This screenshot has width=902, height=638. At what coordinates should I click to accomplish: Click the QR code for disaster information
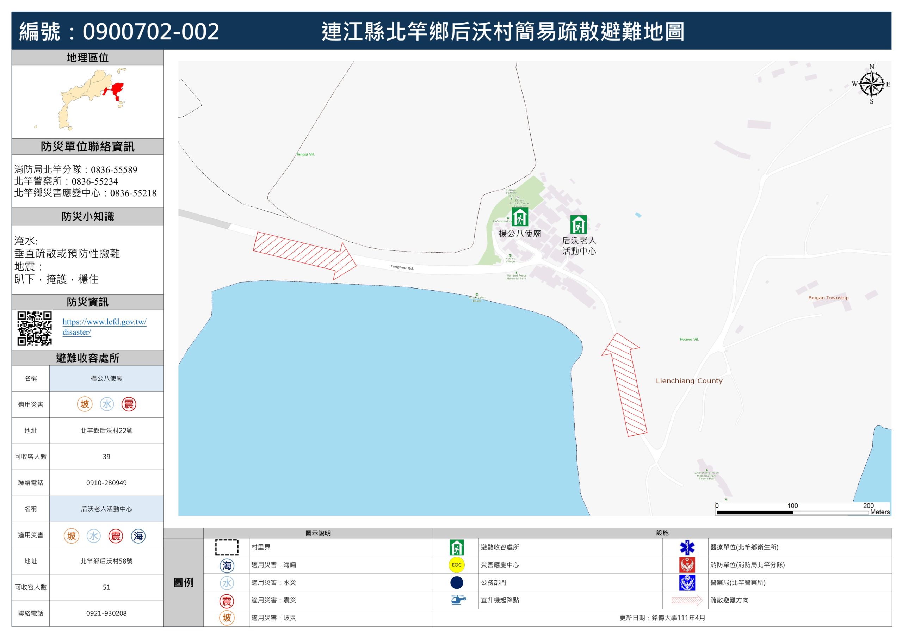point(35,328)
